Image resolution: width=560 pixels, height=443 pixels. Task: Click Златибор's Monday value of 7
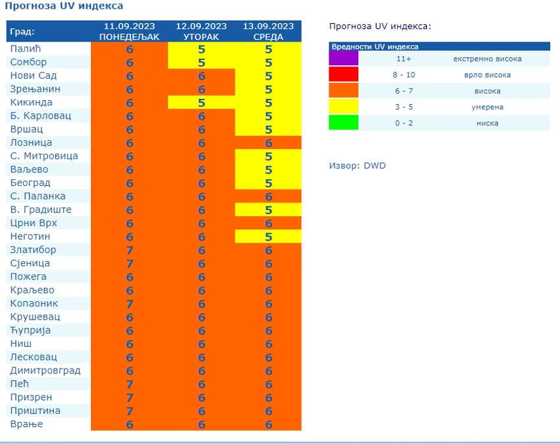(x=130, y=250)
